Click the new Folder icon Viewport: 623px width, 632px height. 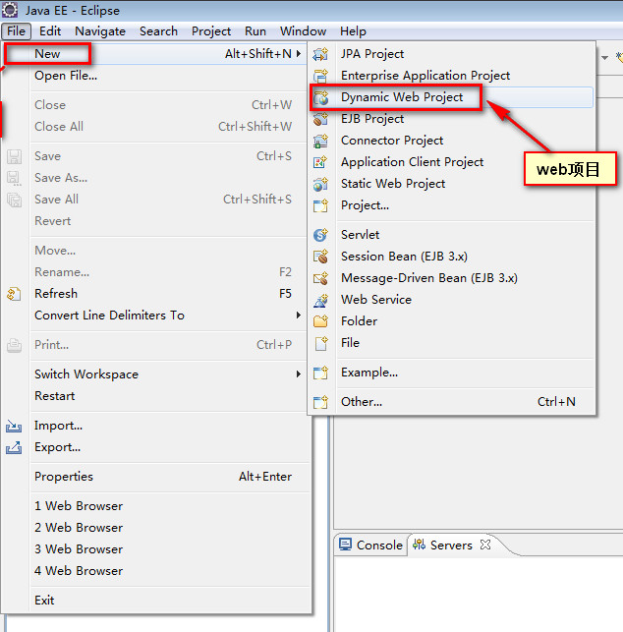(320, 321)
